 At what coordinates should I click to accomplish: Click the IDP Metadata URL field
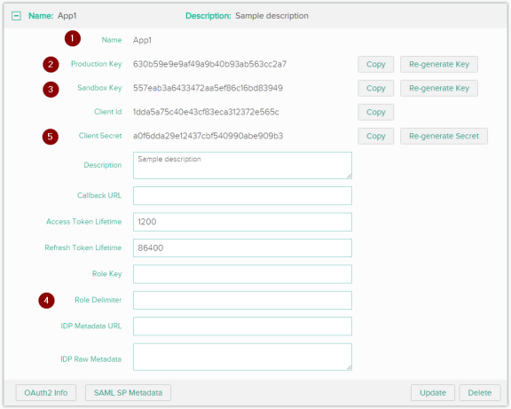pyautogui.click(x=242, y=326)
